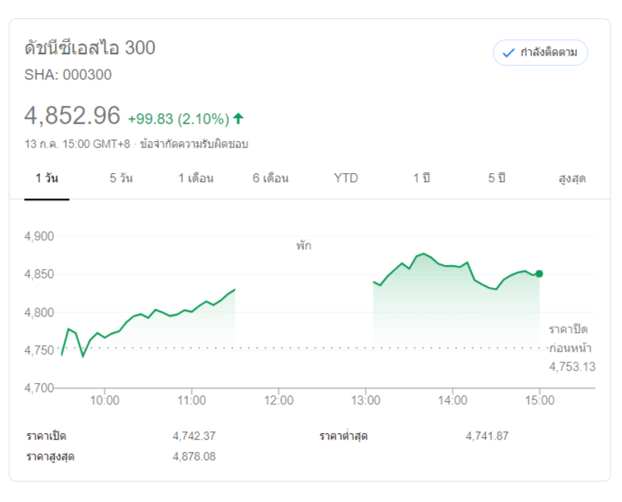Show the 6 เดือน chart range

click(270, 178)
